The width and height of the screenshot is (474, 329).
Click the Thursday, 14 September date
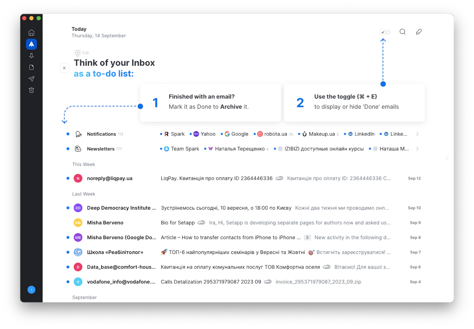pyautogui.click(x=99, y=36)
